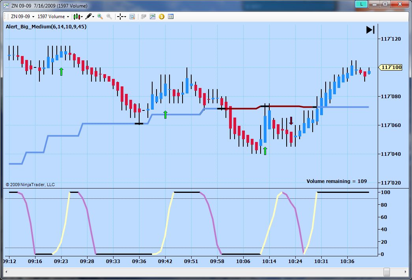Click the data box magnifier icon
This screenshot has width=412, height=280.
pyautogui.click(x=132, y=17)
